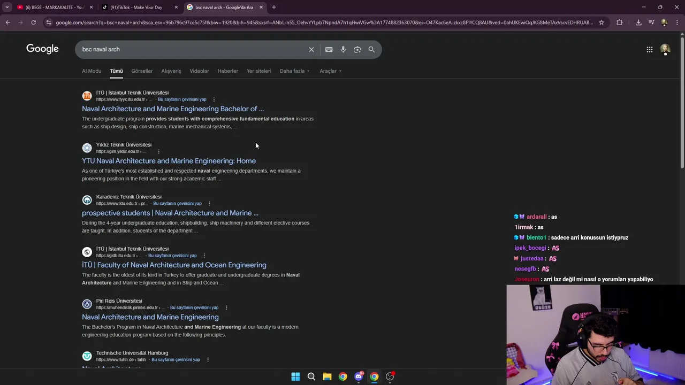Open Piri Reis Naval Architecture and Marine Engineering link
685x385 pixels.
point(150,317)
